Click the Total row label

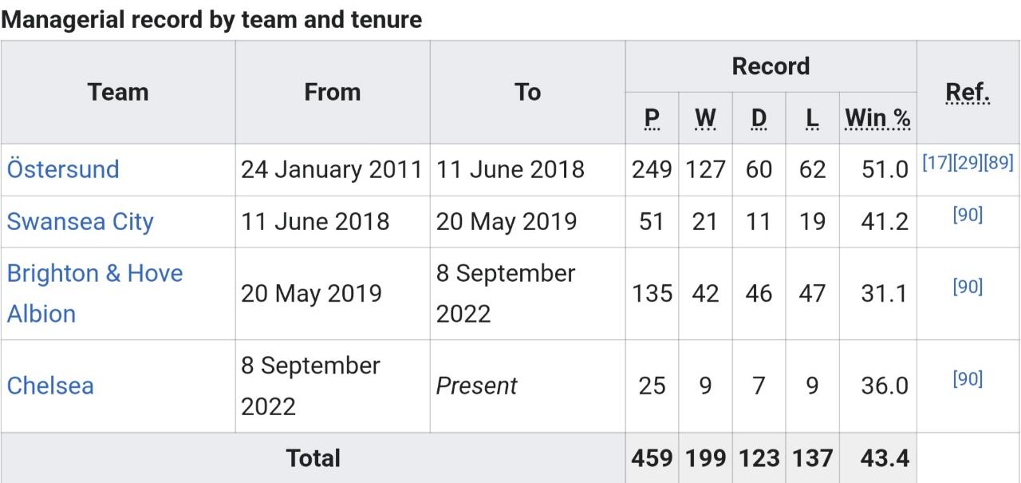click(313, 458)
